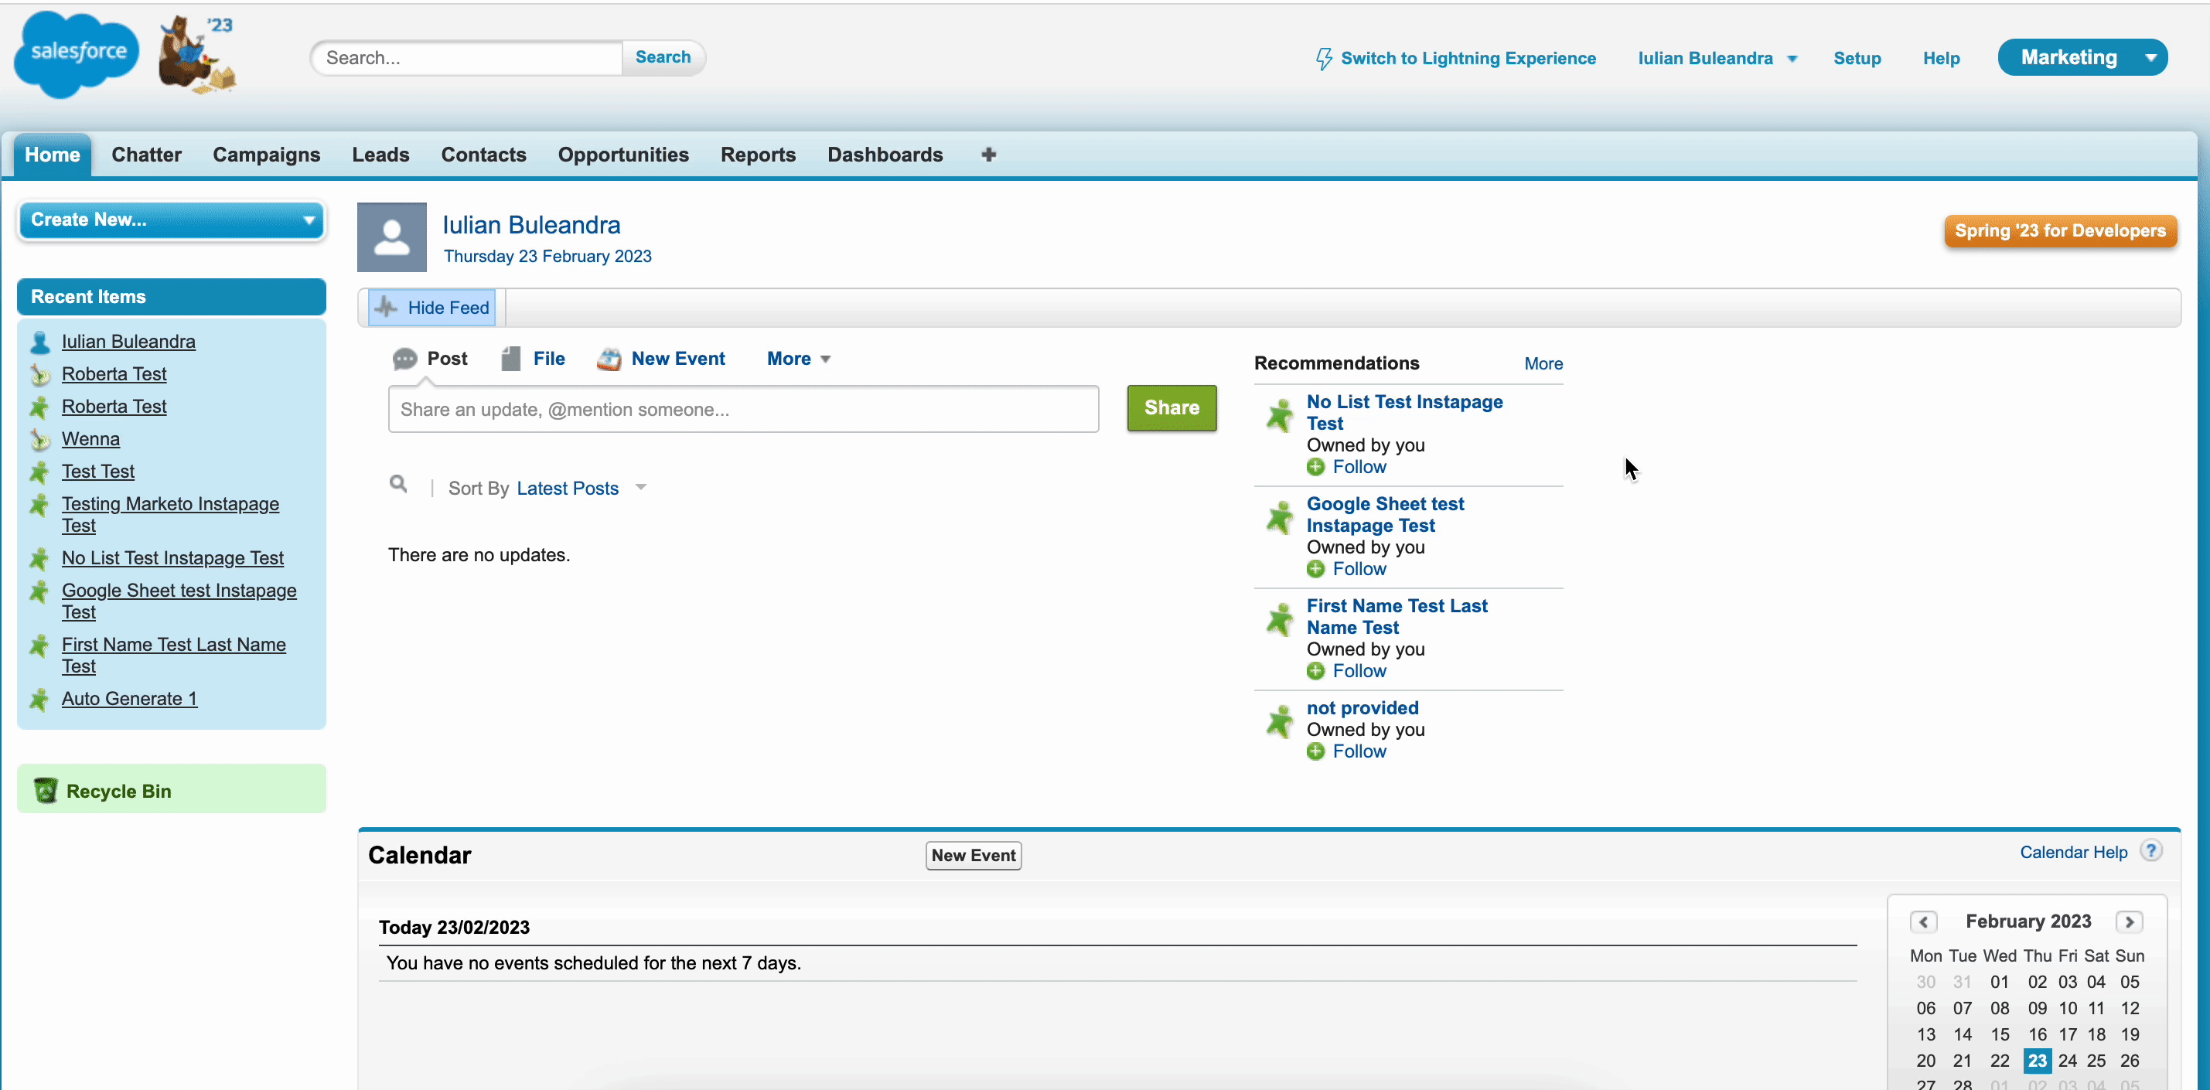Click the More link in Recommendations
This screenshot has width=2210, height=1090.
coord(1543,363)
